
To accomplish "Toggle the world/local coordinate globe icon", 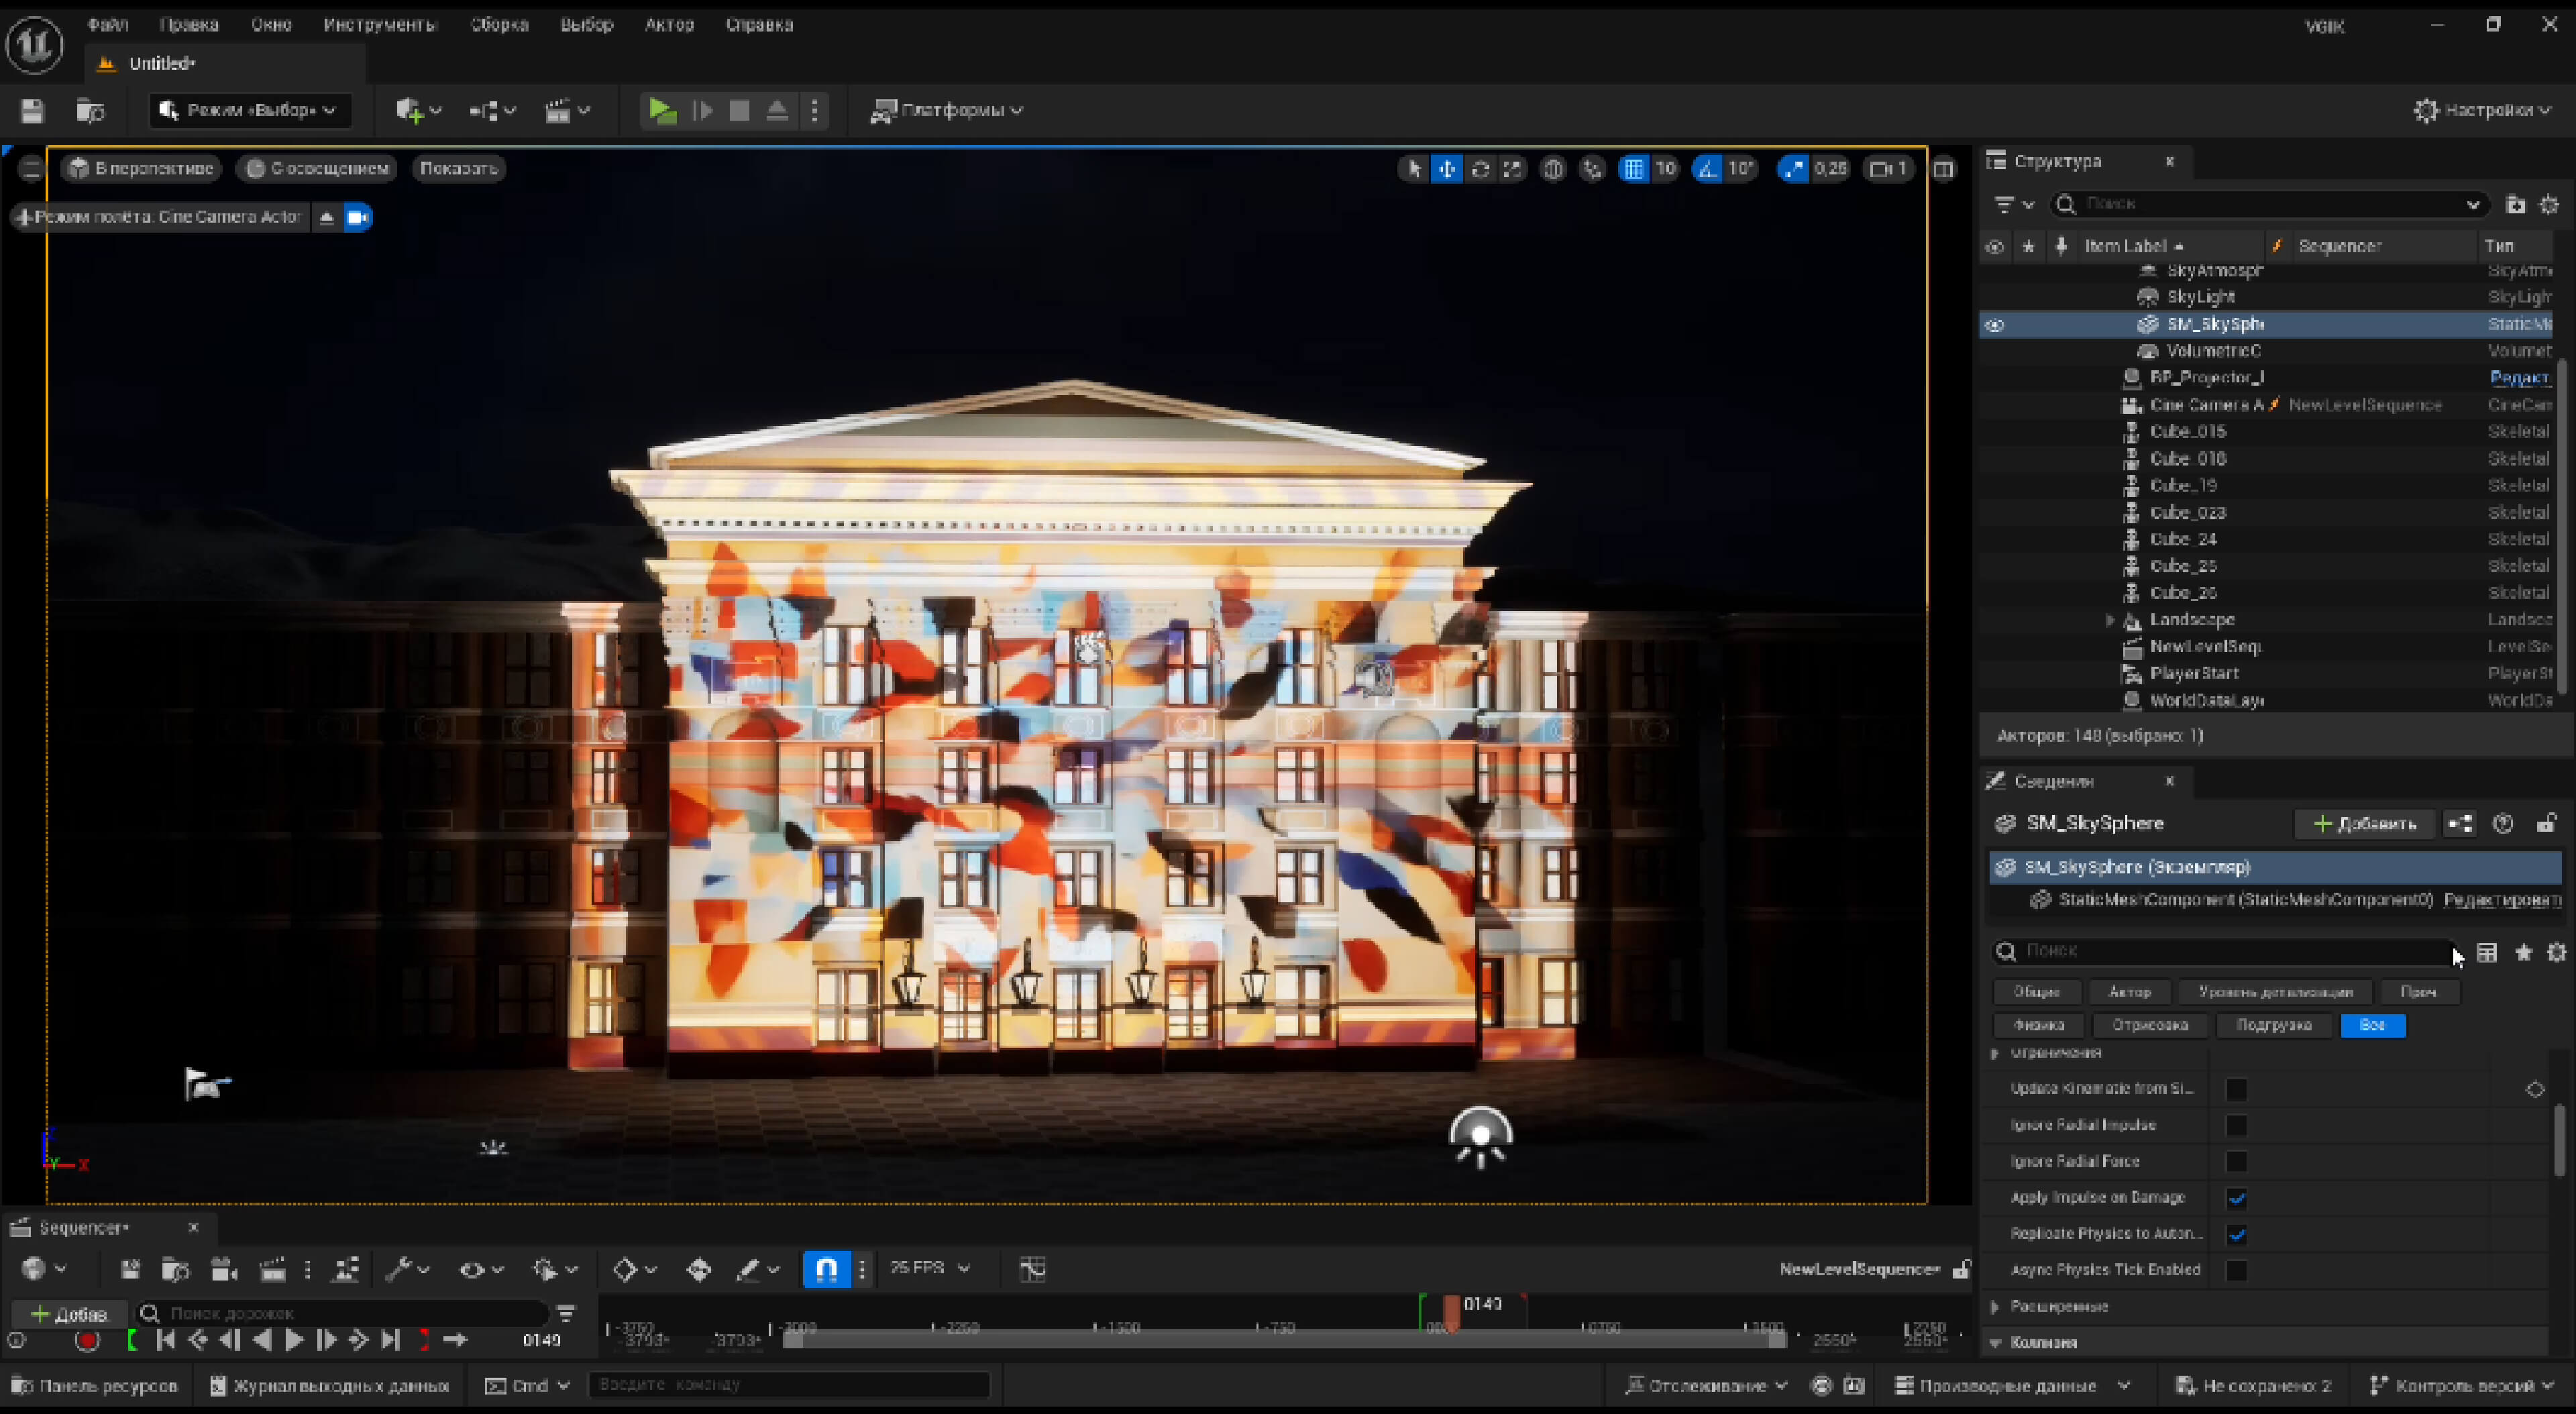I will 1552,169.
